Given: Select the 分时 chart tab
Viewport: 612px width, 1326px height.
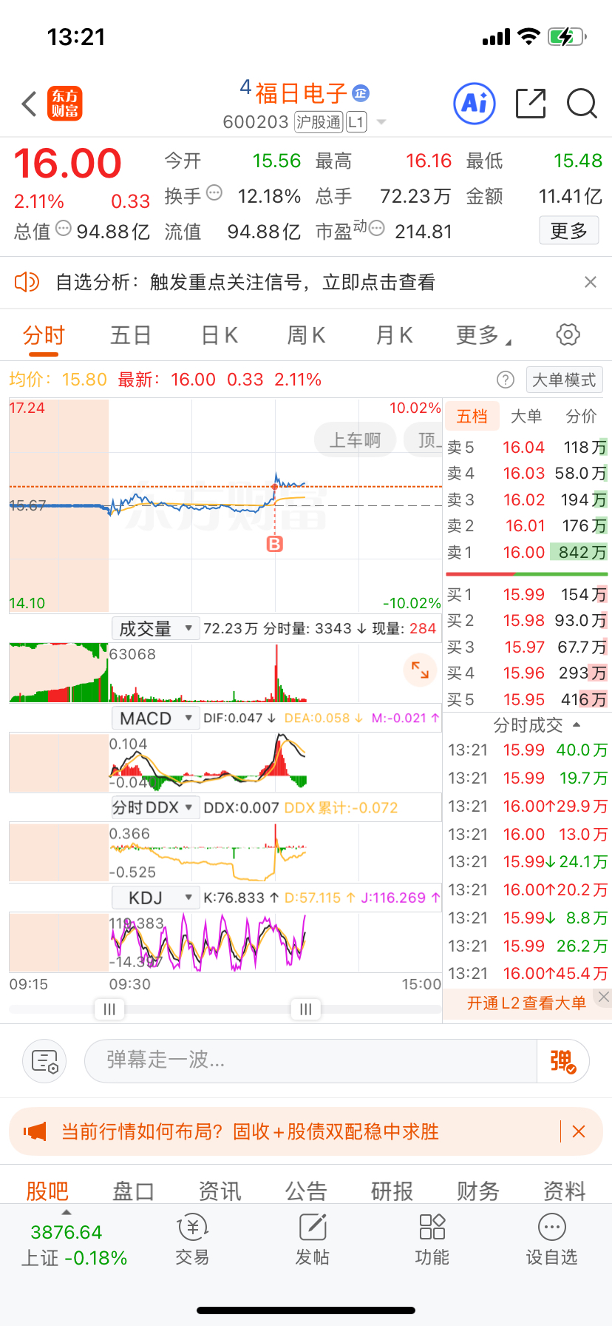Looking at the screenshot, I should pyautogui.click(x=44, y=336).
